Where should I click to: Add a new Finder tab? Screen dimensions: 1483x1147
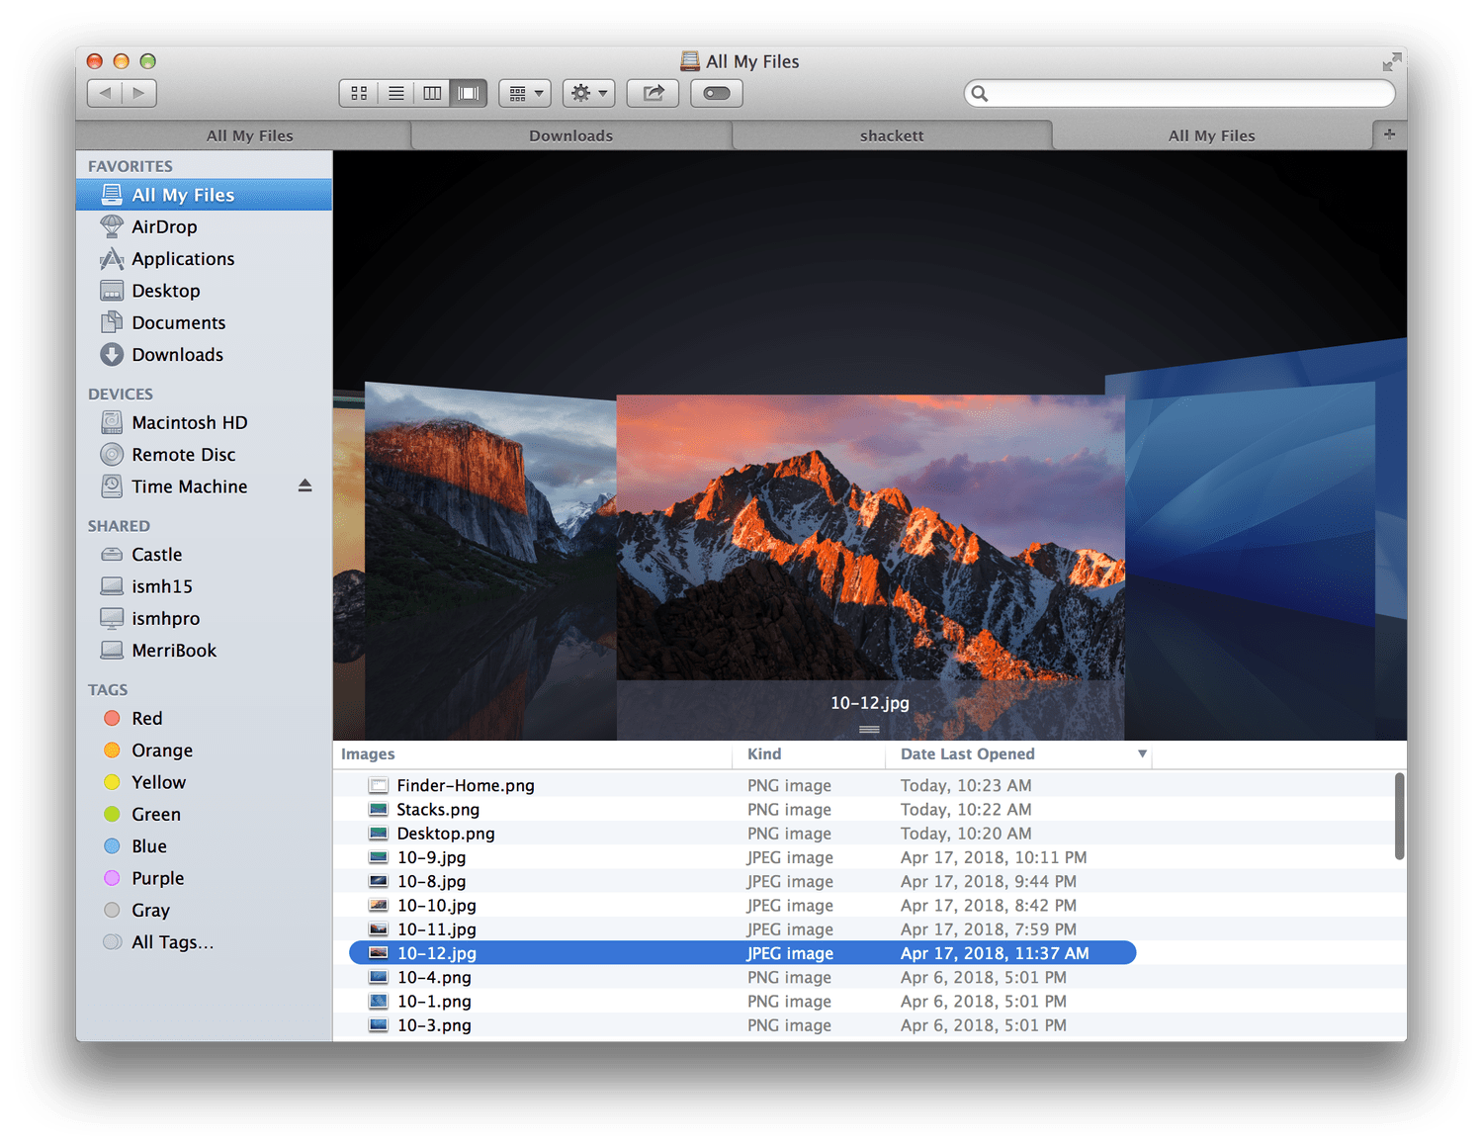click(1389, 134)
